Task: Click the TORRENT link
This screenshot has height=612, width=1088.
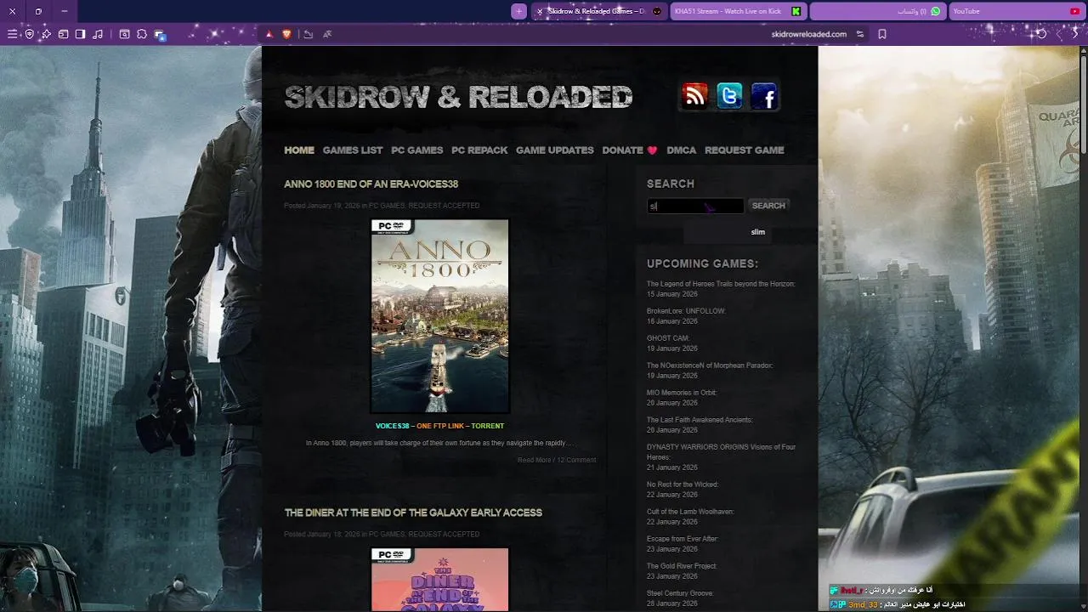Action: tap(488, 426)
